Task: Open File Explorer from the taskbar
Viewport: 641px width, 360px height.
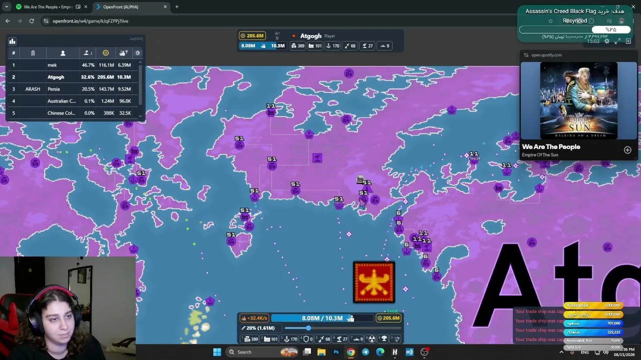Action: pyautogui.click(x=322, y=352)
